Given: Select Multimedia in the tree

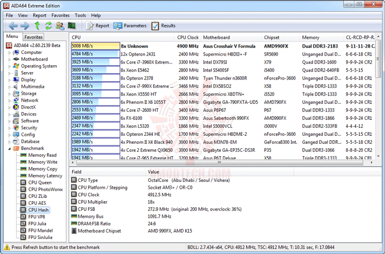Looking at the screenshot, I should tap(33, 87).
